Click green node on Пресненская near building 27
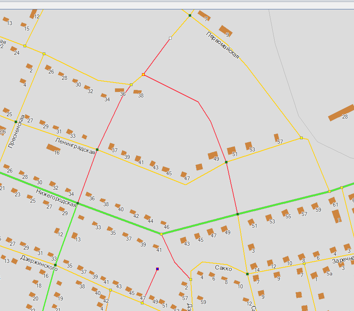The image size is (354, 311). (16, 122)
